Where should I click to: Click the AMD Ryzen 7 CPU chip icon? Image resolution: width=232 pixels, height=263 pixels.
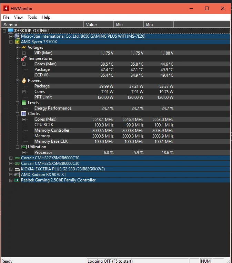point(17,42)
